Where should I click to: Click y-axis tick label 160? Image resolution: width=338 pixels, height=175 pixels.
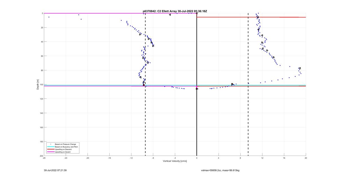pos(41,127)
